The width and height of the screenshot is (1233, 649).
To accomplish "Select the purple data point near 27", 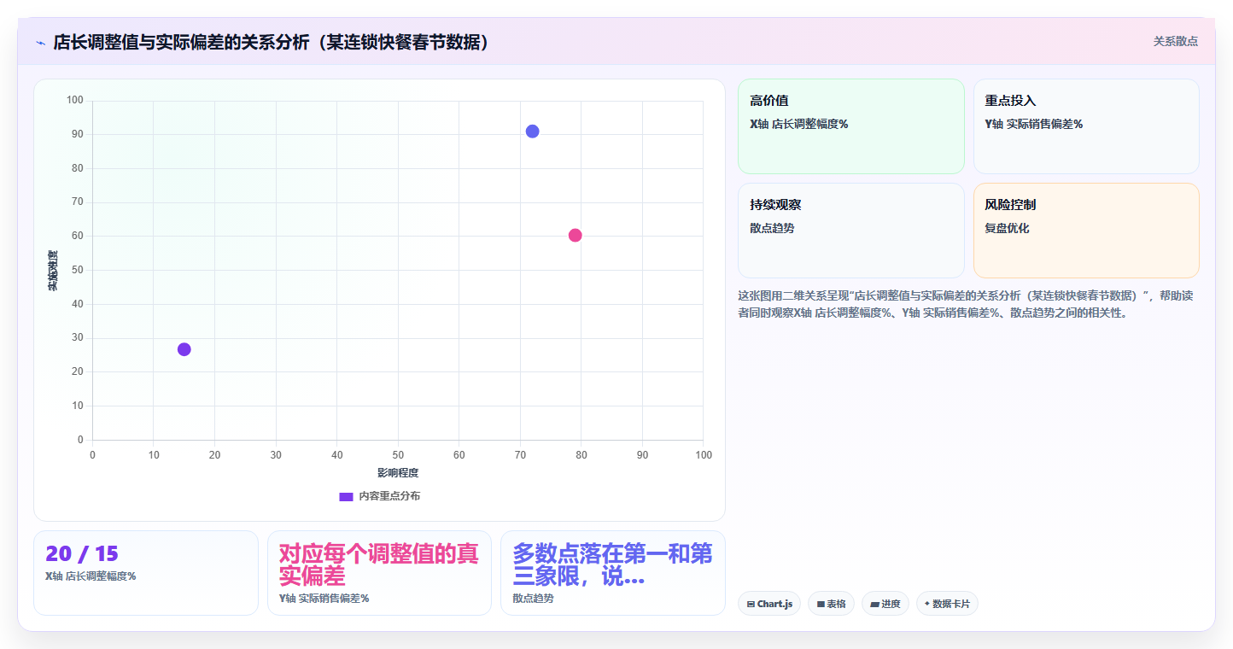I will point(184,349).
